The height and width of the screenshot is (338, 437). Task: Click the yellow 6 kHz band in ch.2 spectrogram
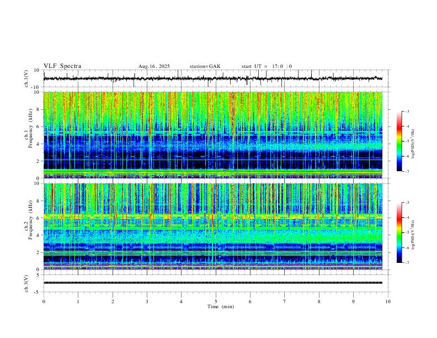coord(213,216)
